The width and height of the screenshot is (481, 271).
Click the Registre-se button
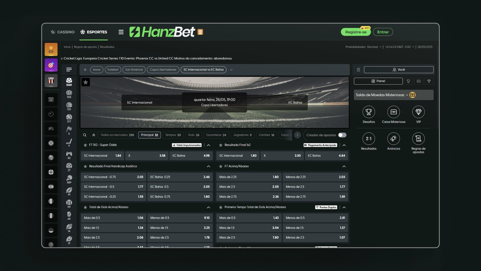click(356, 32)
